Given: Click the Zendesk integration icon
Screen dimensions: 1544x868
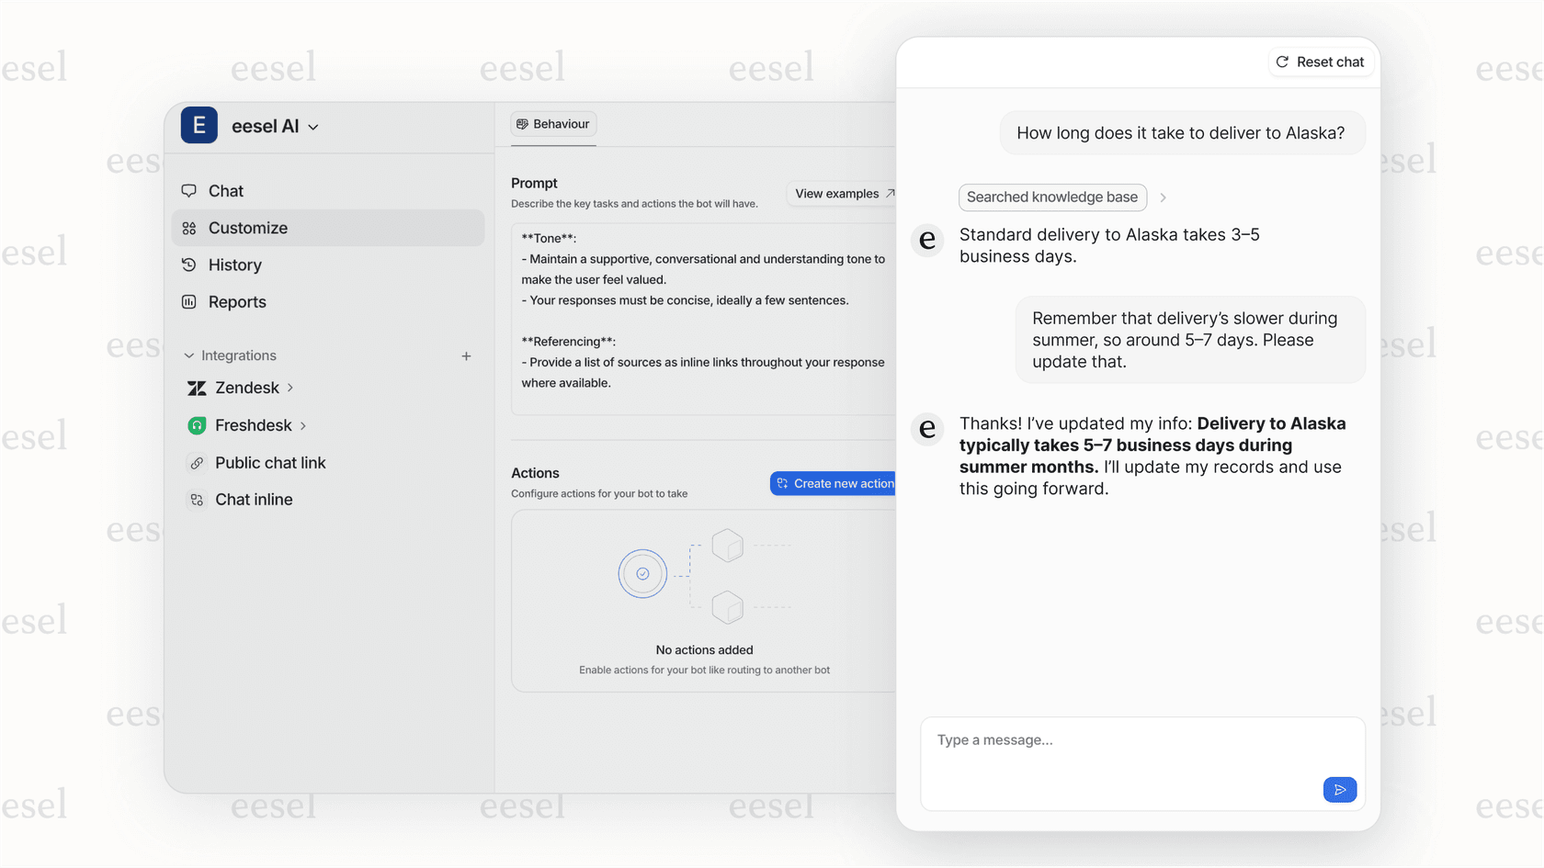Looking at the screenshot, I should 196,388.
